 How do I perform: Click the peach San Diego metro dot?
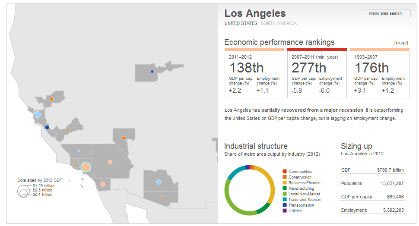pyautogui.click(x=103, y=184)
